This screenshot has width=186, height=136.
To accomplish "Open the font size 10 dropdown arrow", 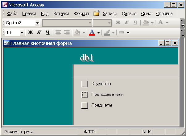I will 22,33.
